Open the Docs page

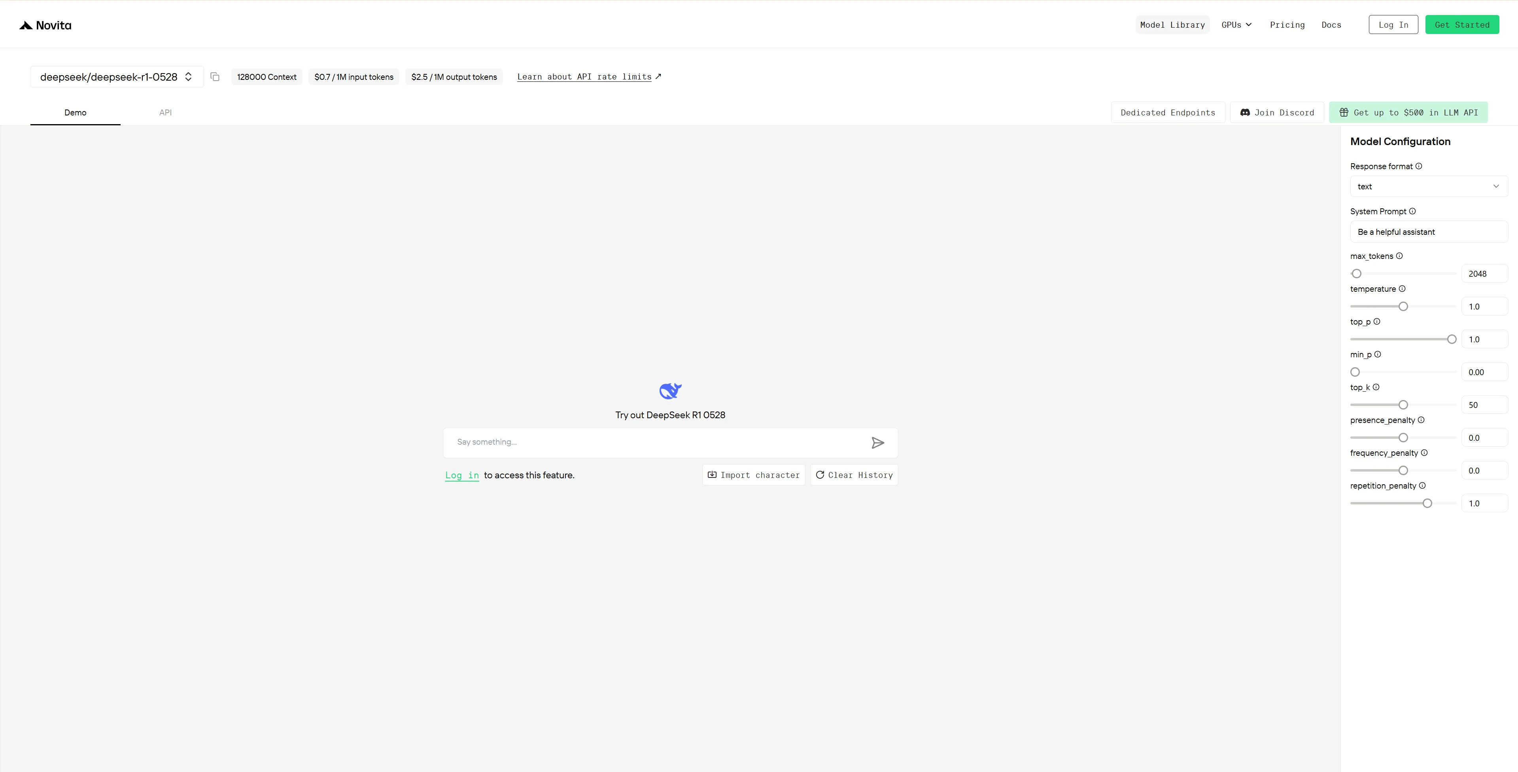point(1331,25)
